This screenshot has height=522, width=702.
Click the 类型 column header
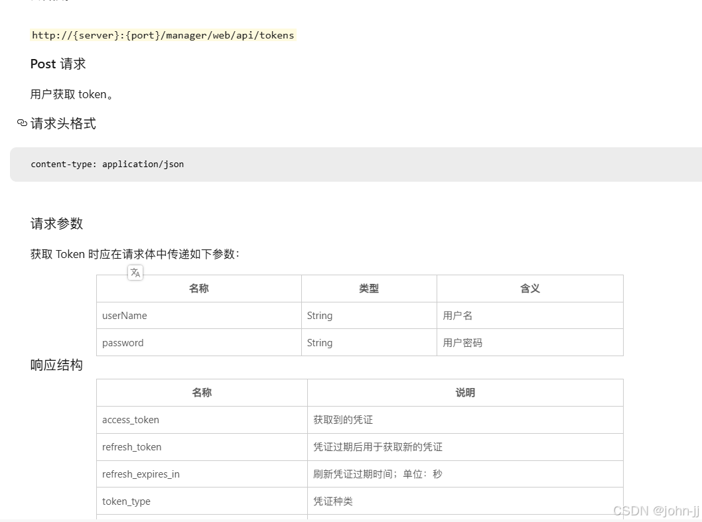tap(369, 289)
